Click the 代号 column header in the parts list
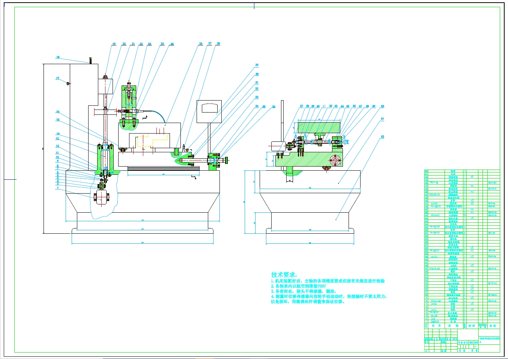The width and height of the screenshot is (508, 359). tap(436, 326)
